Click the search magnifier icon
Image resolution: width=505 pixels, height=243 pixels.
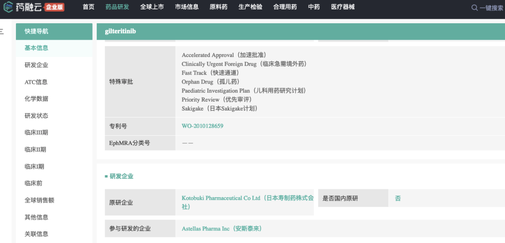click(x=475, y=8)
